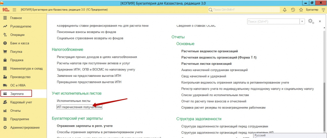327x138 pixels.
Task: Click the global search field Ctrl+Shift+F
Action: [x=244, y=10]
